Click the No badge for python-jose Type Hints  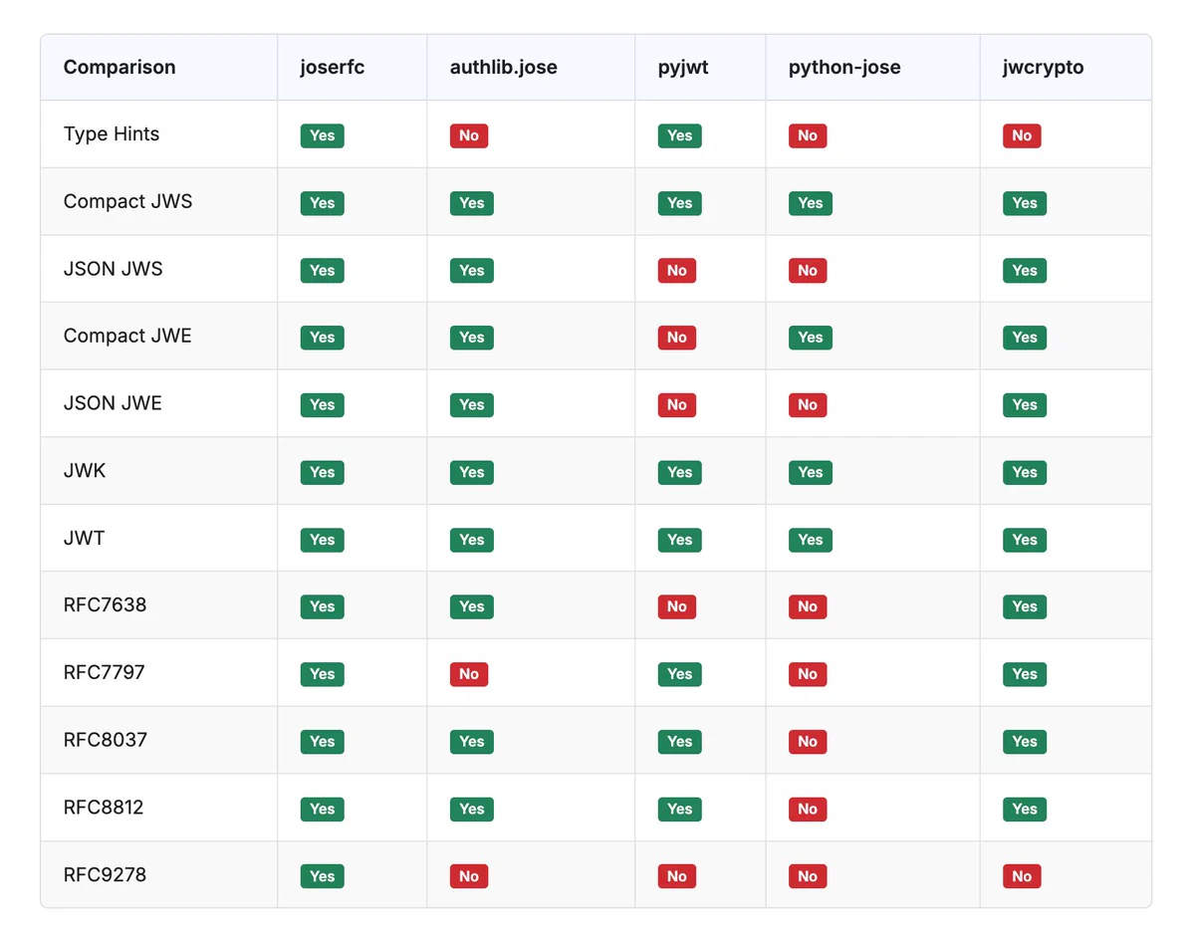[x=808, y=135]
